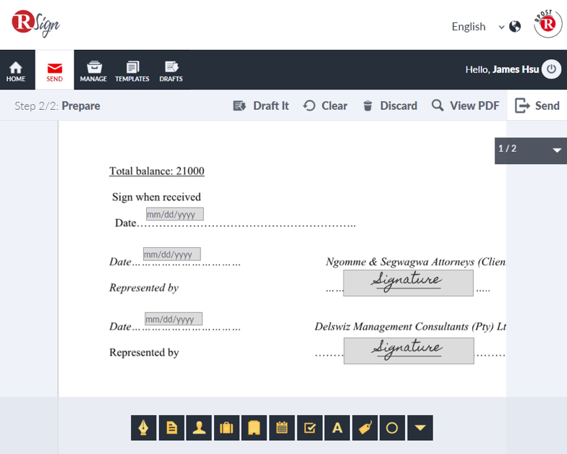The height and width of the screenshot is (454, 567).
Task: Select the Text 'A' field tool
Action: pyautogui.click(x=337, y=428)
